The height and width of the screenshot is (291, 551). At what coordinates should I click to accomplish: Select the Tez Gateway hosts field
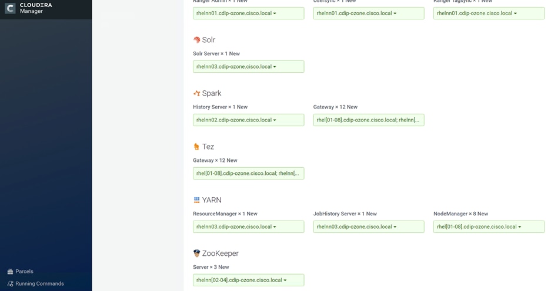click(248, 173)
